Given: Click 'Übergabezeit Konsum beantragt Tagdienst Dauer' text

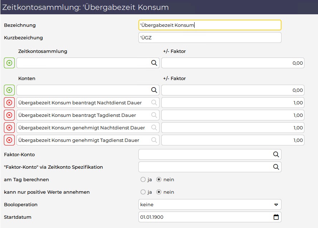Looking at the screenshot, I should [x=77, y=115].
